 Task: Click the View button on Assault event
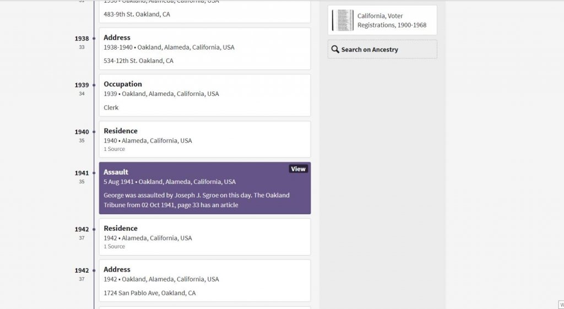click(298, 169)
